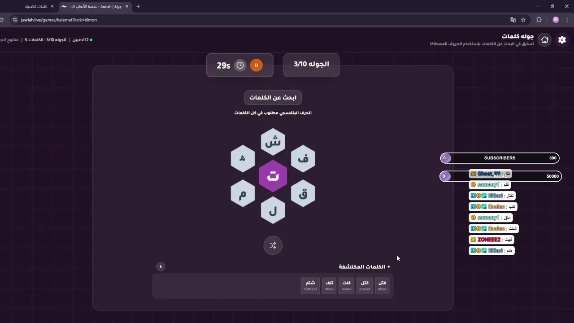Select the ف letter hexagon
574x323 pixels.
click(303, 158)
